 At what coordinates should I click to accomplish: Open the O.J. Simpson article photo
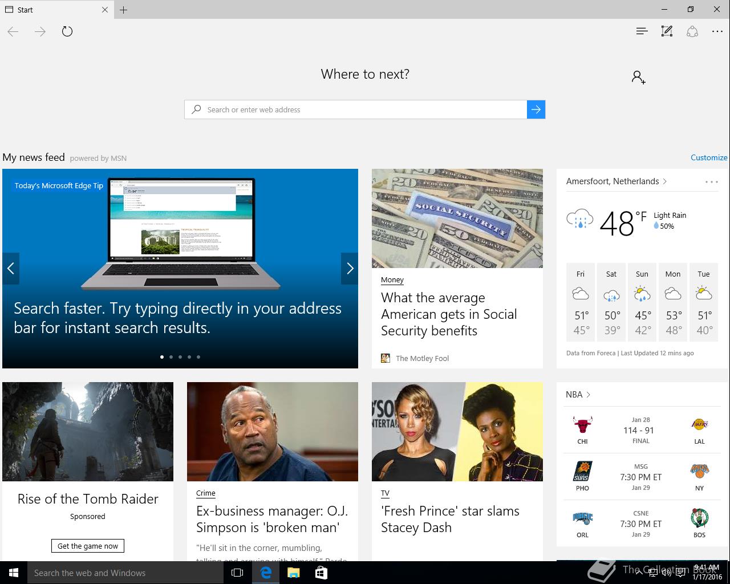tap(273, 432)
